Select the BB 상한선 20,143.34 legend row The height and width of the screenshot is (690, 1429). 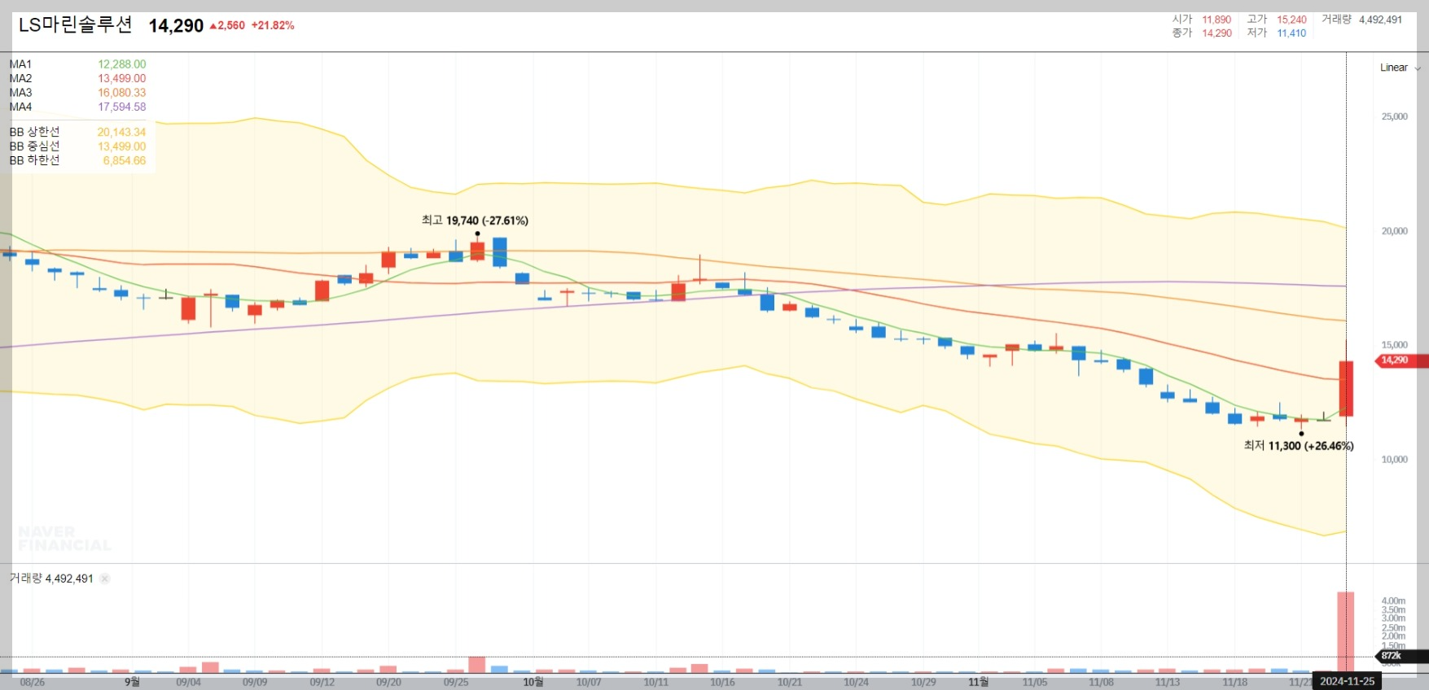click(x=77, y=132)
